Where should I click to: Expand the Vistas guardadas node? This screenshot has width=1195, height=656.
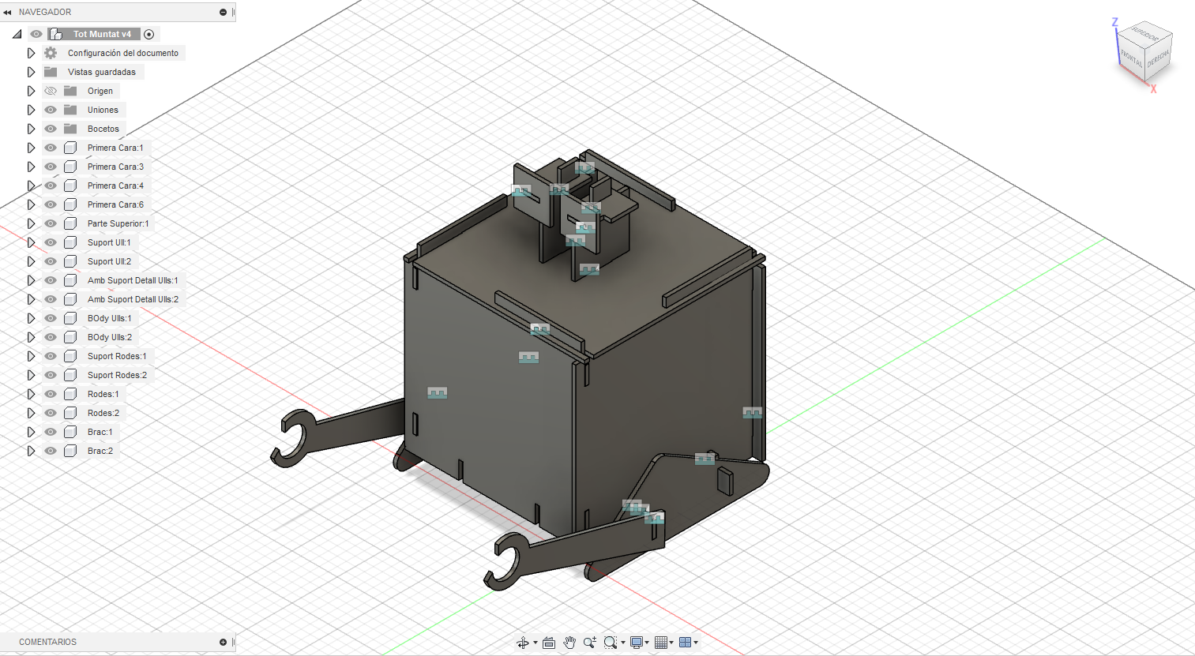31,72
